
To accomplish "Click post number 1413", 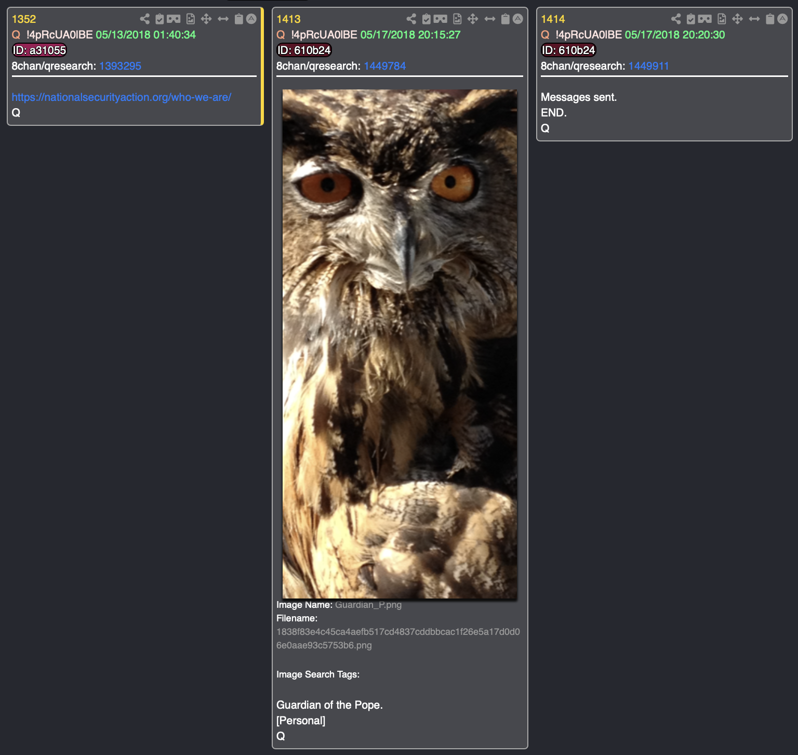I will (288, 19).
